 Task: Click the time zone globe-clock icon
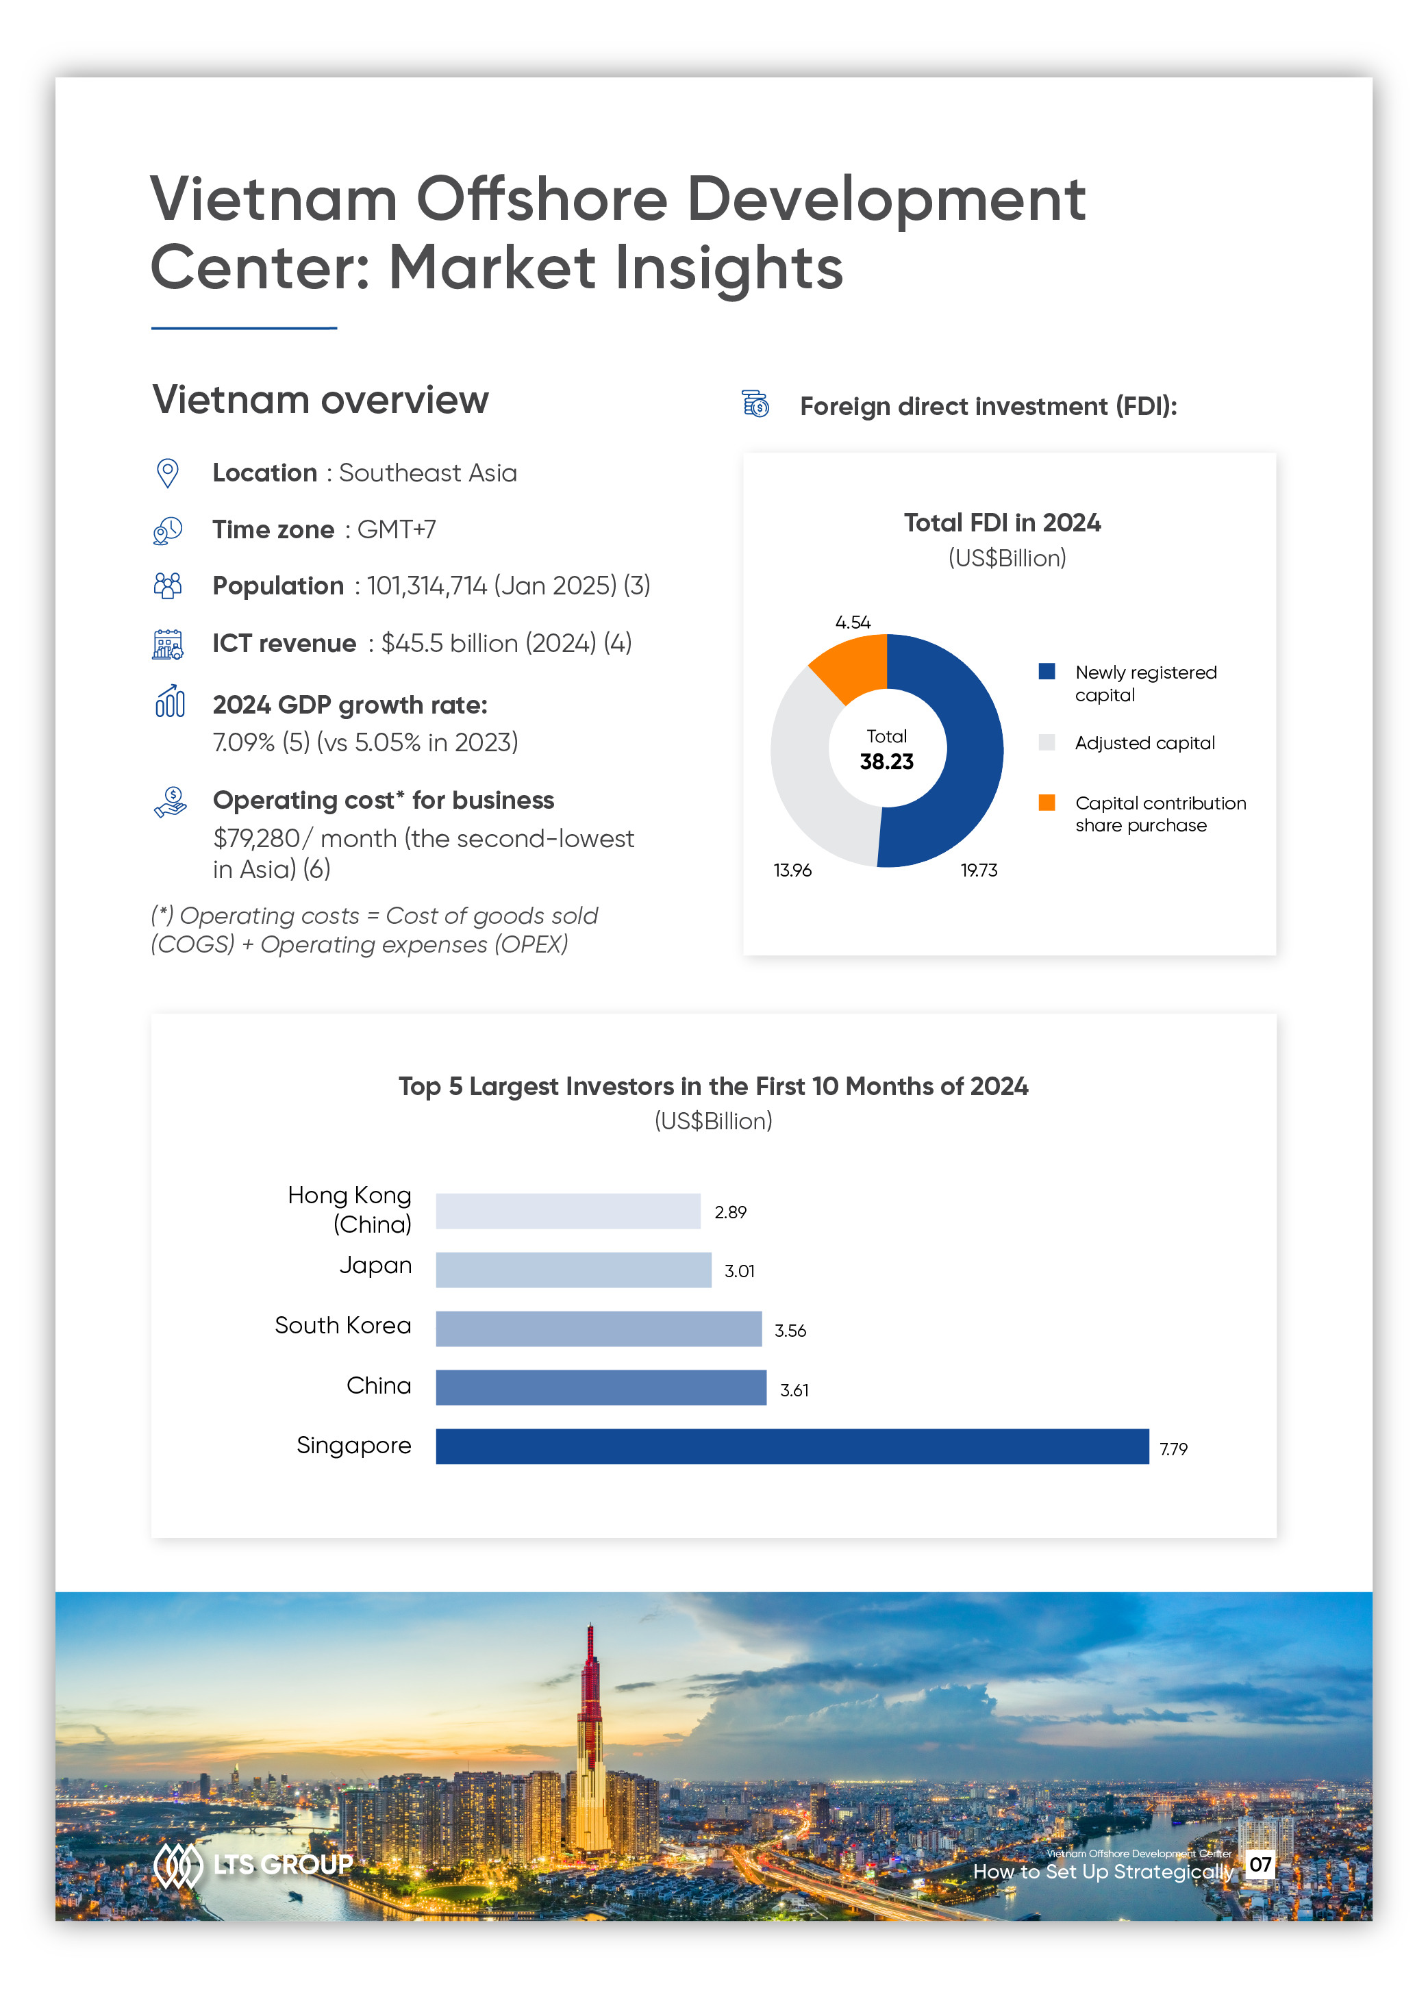coord(167,531)
